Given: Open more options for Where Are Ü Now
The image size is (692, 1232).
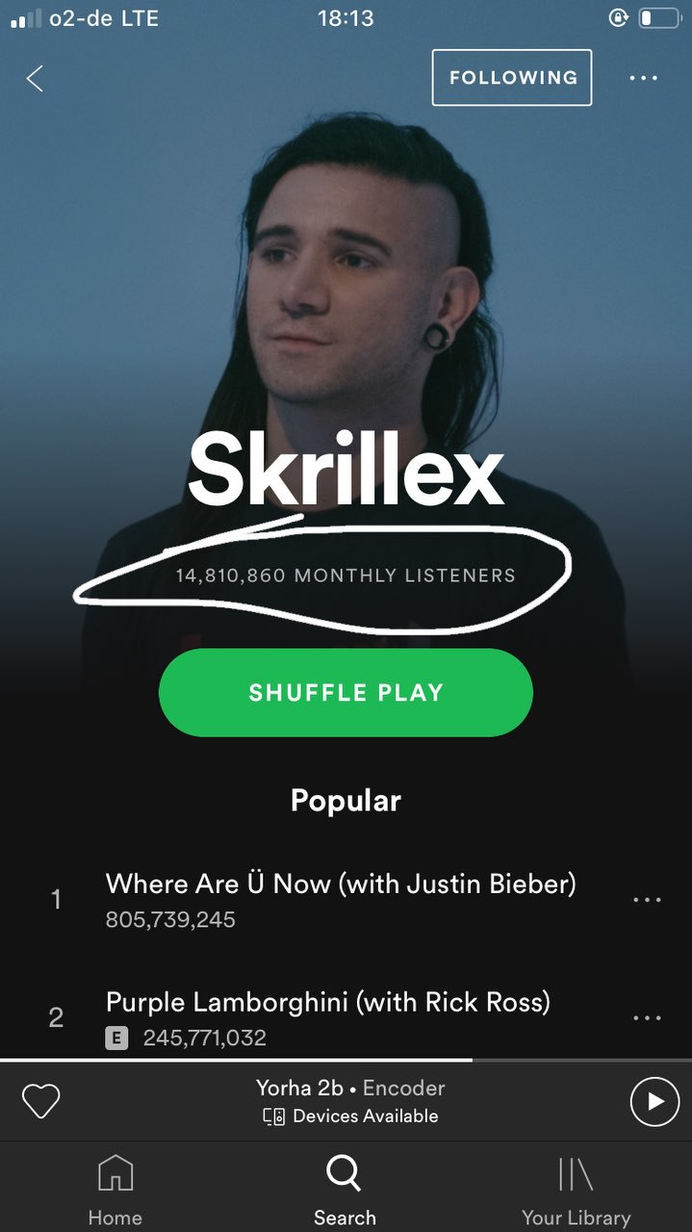Looking at the screenshot, I should pos(647,900).
